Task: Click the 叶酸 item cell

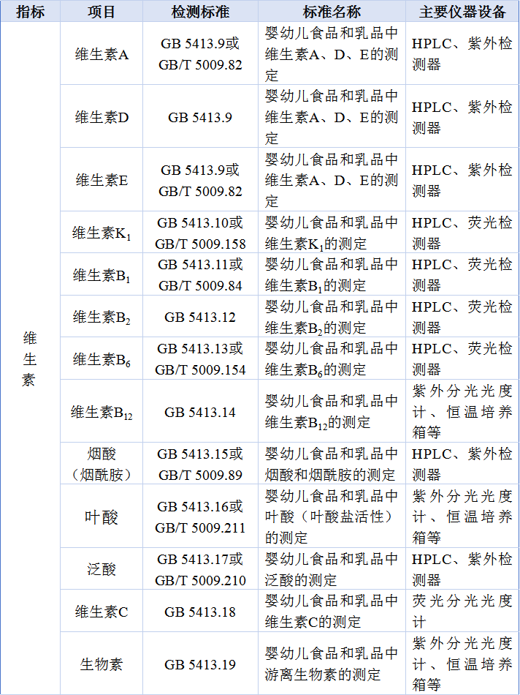Action: tap(102, 516)
